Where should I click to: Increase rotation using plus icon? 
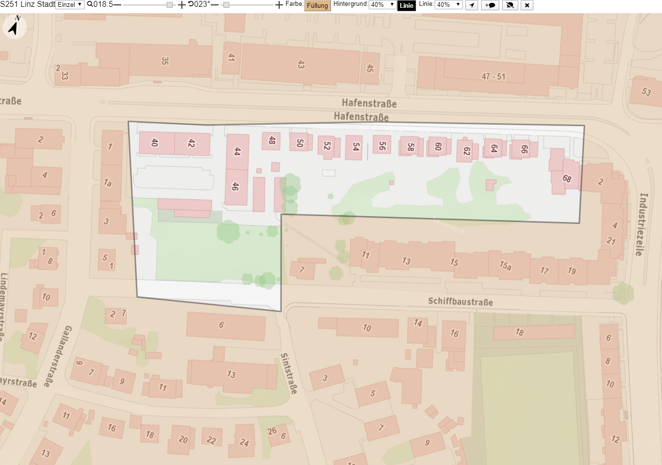click(279, 5)
